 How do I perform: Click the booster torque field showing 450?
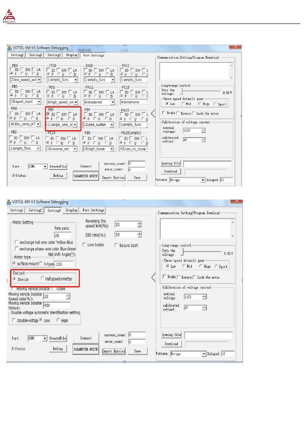(57, 305)
